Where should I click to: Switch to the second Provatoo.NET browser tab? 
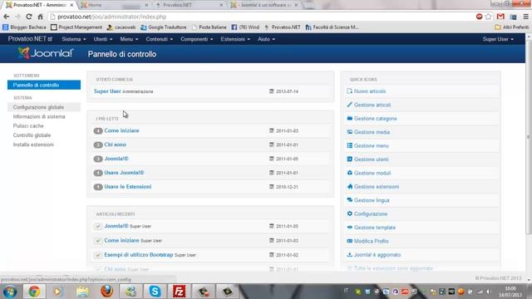click(x=189, y=5)
